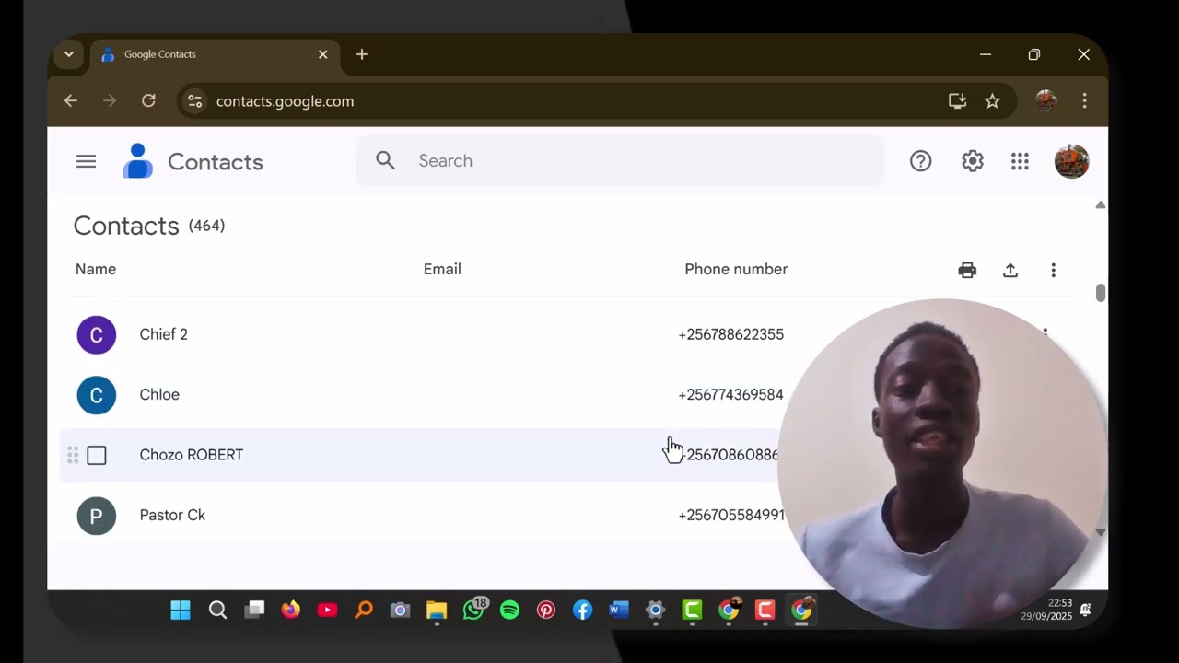
Task: Click the Chief 2 avatar
Action: tap(97, 335)
